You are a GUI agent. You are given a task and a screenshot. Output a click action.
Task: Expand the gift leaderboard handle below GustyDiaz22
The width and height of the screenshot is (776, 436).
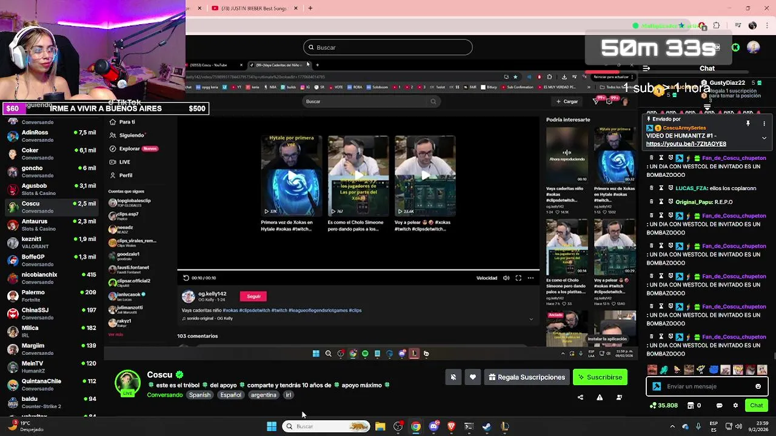707,107
